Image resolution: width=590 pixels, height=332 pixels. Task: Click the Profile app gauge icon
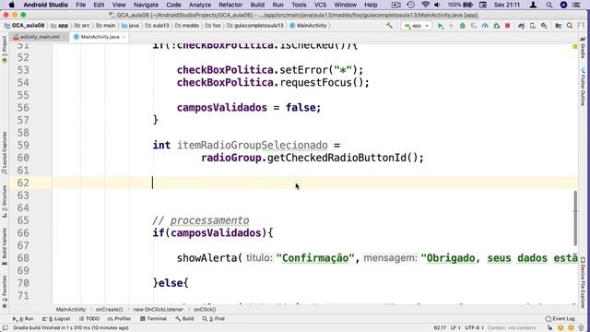click(485, 26)
